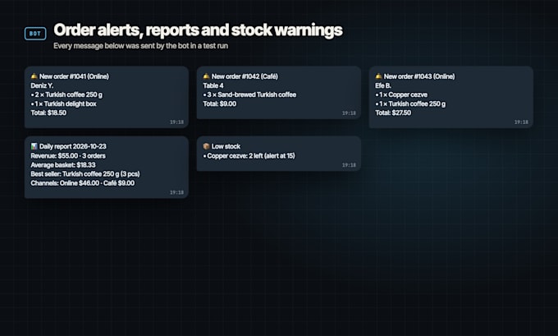Click the heading 'Order alerts, reports and stock warnings'
This screenshot has height=336, width=558.
[198, 30]
